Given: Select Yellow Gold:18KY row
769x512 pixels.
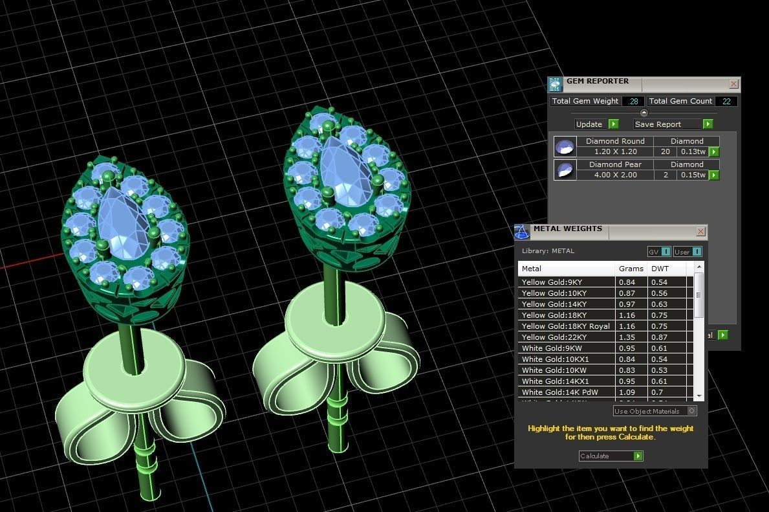Looking at the screenshot, I should pos(605,315).
